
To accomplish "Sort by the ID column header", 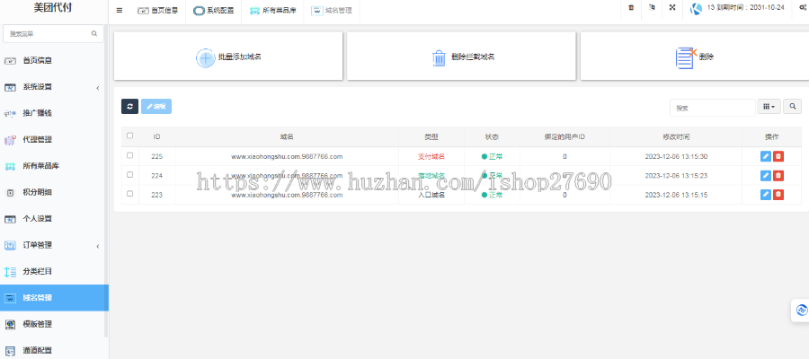I will (156, 137).
